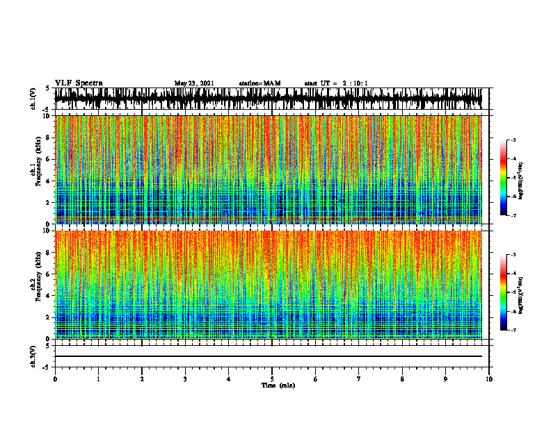
Task: Click the flat ch.3 voltage trace line
Action: tap(268, 356)
